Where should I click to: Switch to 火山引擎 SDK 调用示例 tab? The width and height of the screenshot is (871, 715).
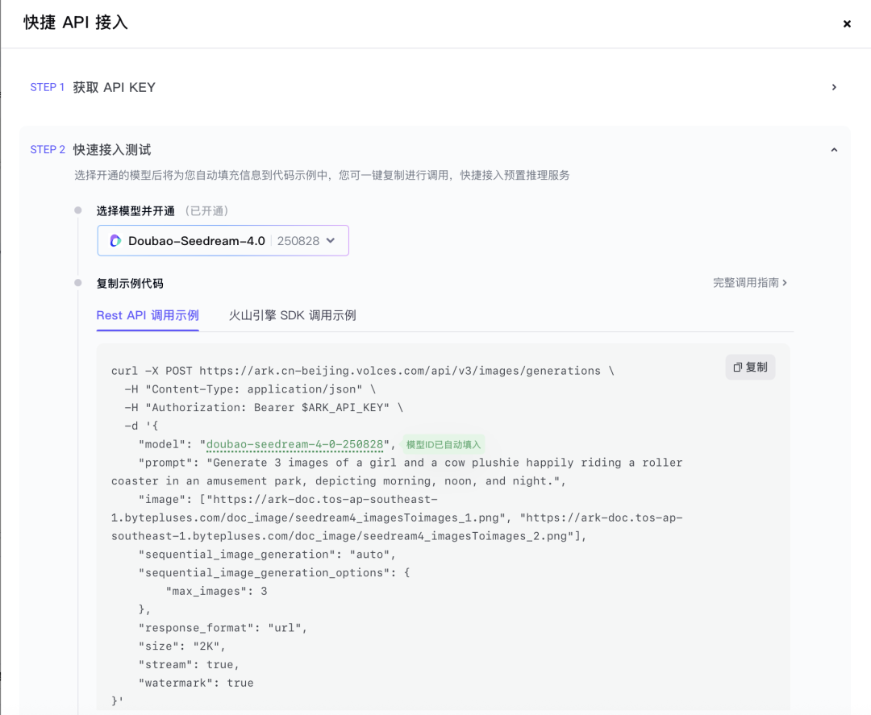[x=292, y=315]
